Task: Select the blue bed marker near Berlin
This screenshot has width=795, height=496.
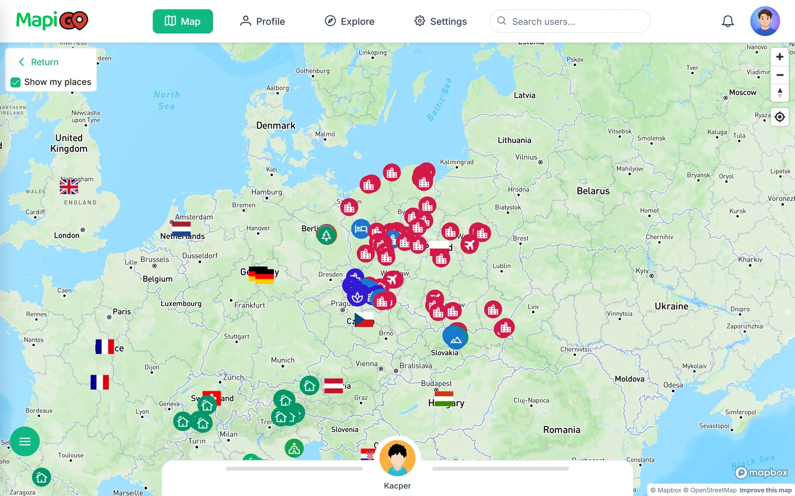Action: click(361, 229)
